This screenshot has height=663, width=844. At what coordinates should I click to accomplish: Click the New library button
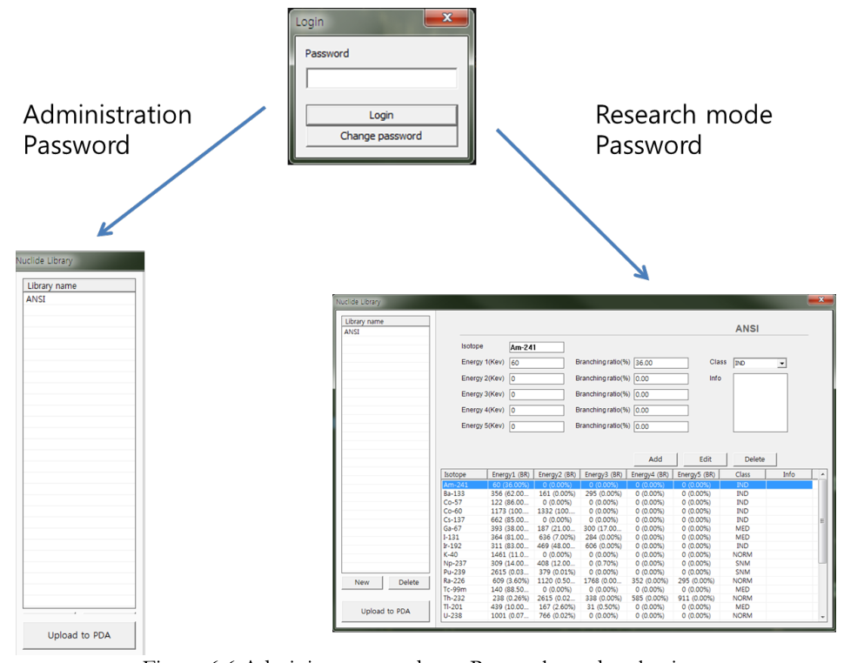[362, 582]
